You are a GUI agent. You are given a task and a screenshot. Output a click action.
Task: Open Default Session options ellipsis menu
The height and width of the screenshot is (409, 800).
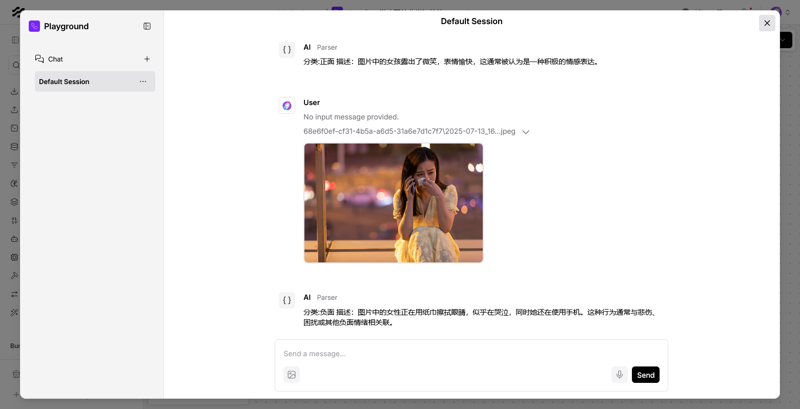click(143, 81)
